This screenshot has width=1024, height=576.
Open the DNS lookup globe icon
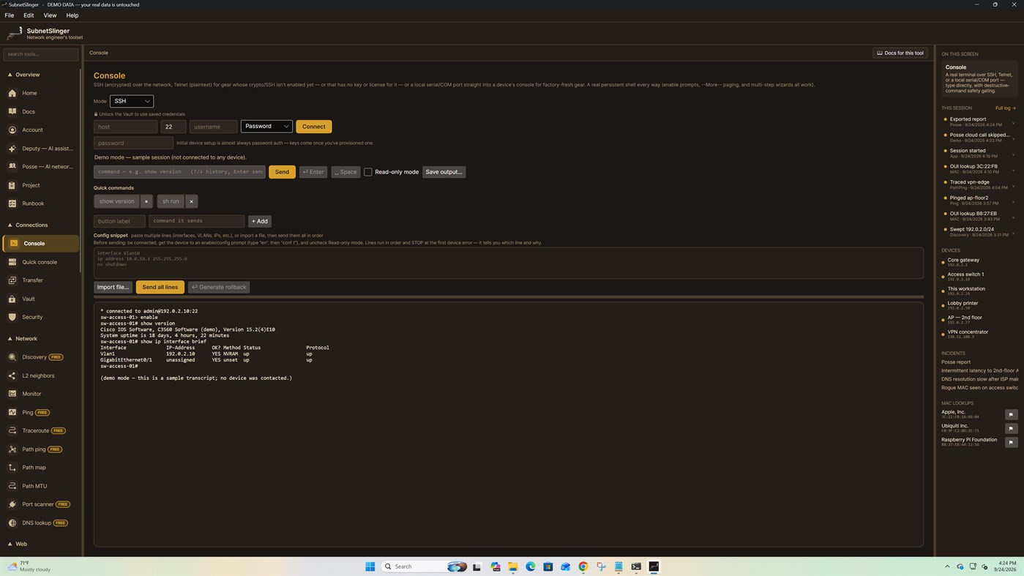12,523
